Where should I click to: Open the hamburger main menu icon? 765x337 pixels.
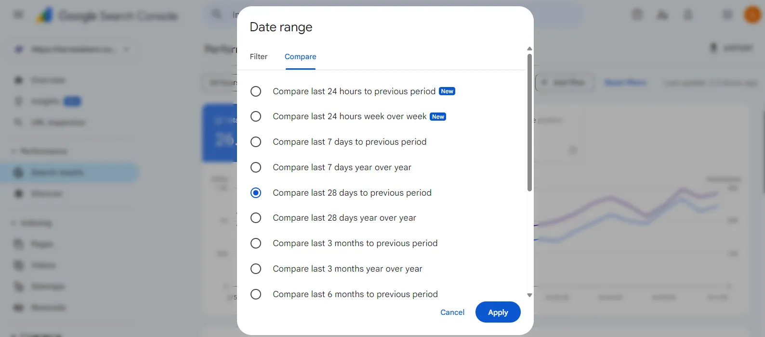click(18, 15)
